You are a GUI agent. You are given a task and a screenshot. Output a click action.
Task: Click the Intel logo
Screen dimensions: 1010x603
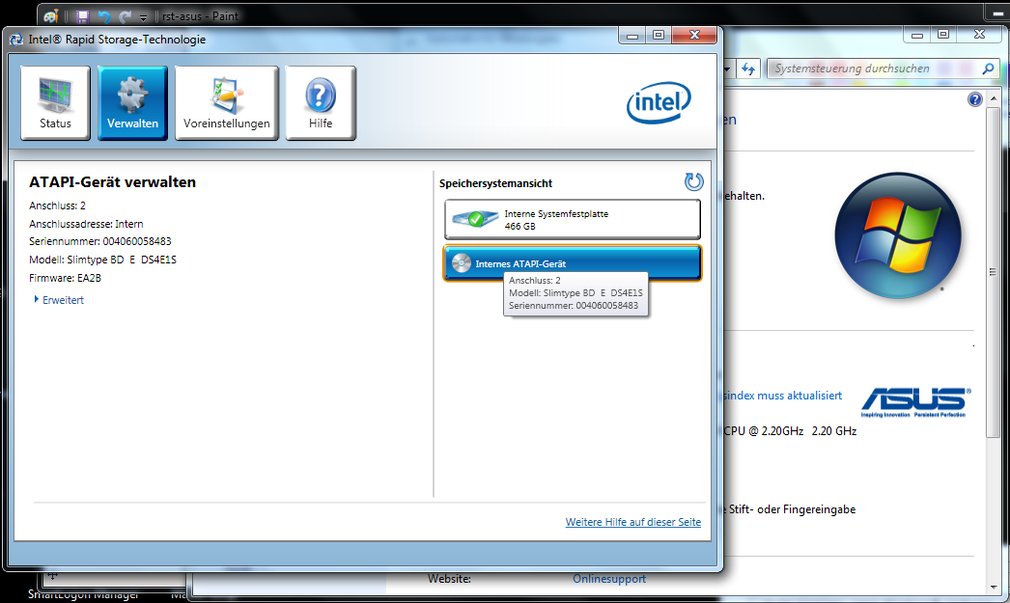[x=659, y=102]
